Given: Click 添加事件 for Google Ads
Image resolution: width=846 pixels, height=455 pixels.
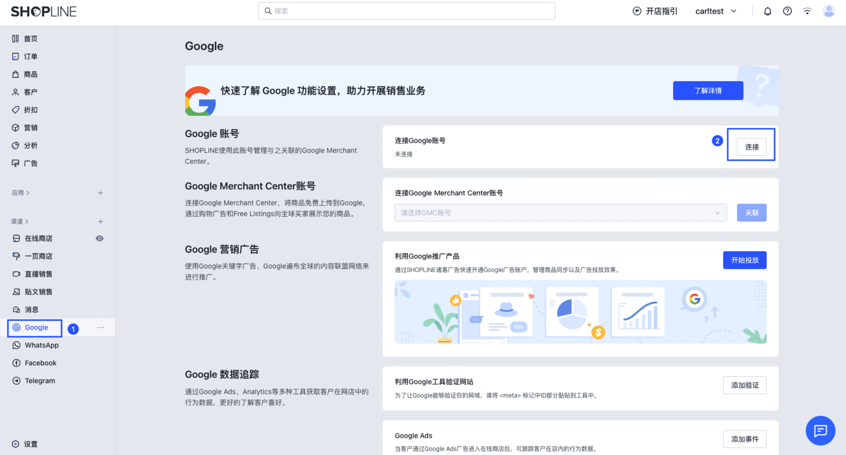Looking at the screenshot, I should coord(745,439).
